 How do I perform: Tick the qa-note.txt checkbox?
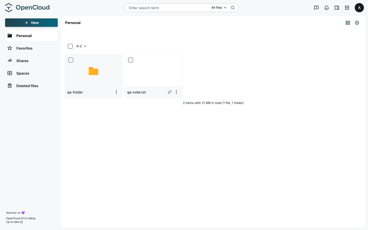coord(131,60)
